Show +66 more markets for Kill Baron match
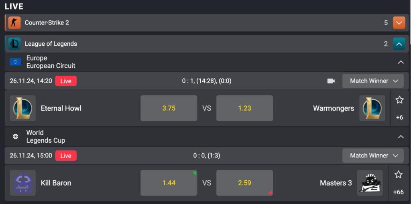 point(398,192)
